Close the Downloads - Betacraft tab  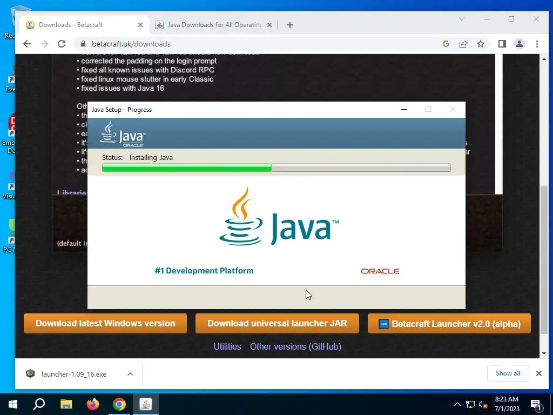[x=140, y=25]
